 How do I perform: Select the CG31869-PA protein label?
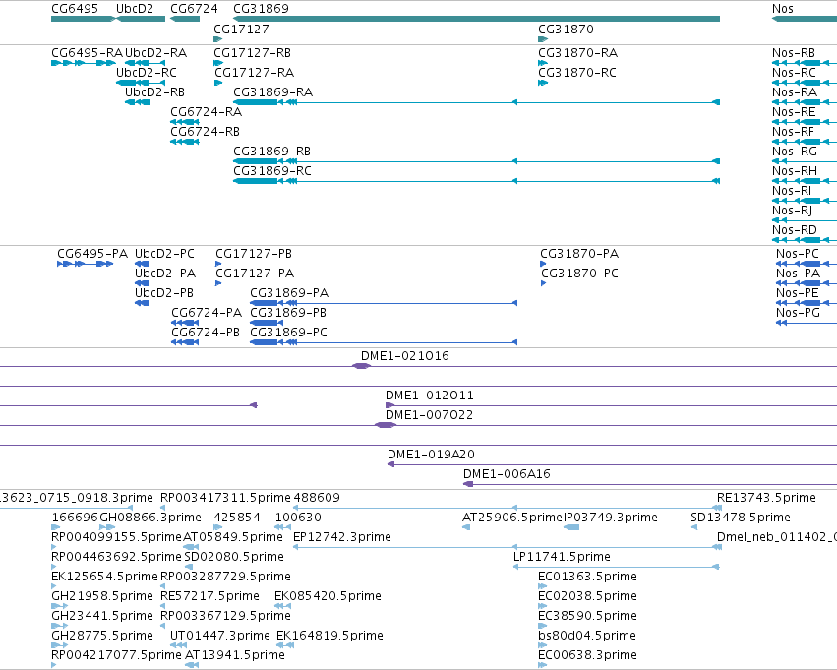289,293
